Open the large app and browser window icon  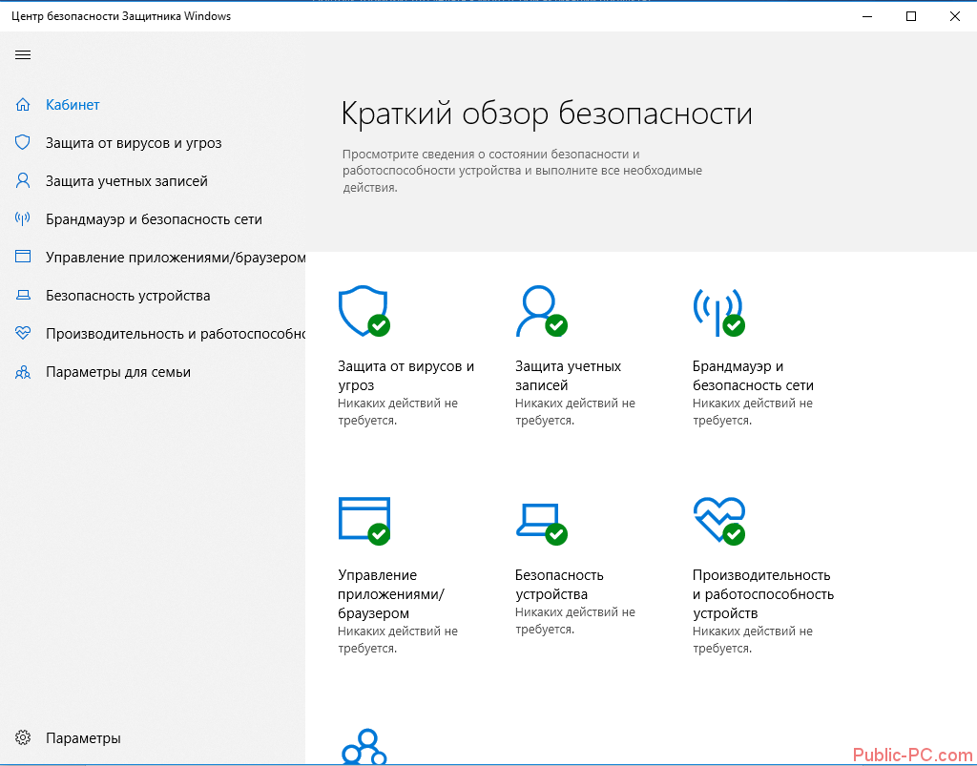pos(364,521)
